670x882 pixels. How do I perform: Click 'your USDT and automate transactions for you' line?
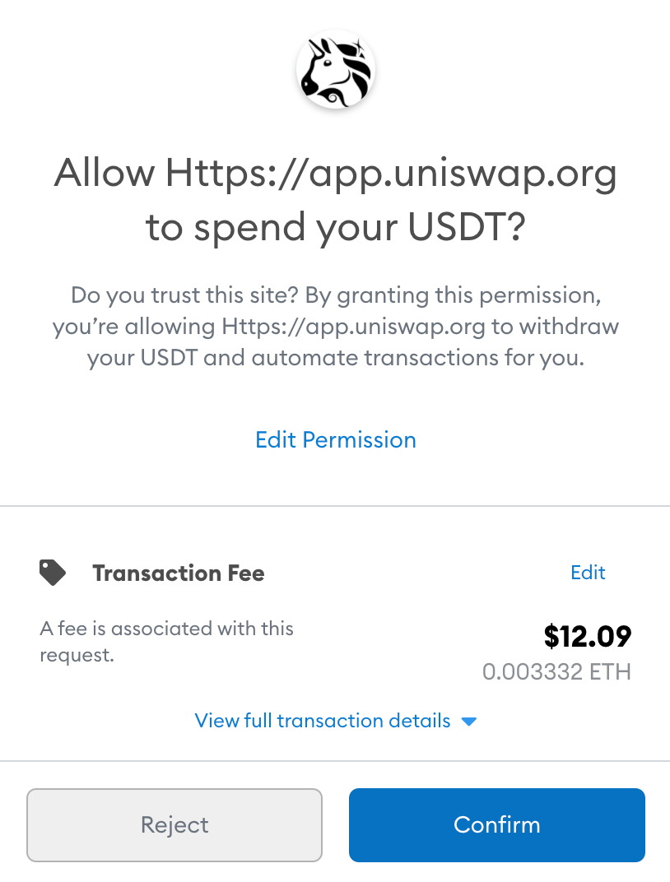click(x=336, y=358)
